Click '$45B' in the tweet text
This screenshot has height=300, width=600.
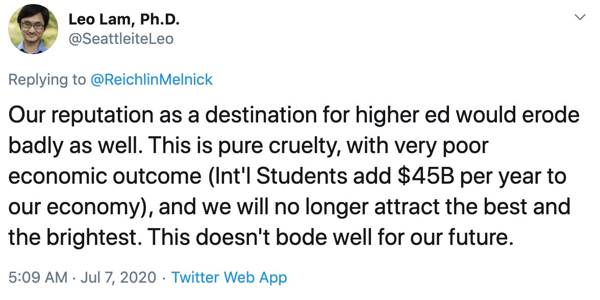point(427,176)
